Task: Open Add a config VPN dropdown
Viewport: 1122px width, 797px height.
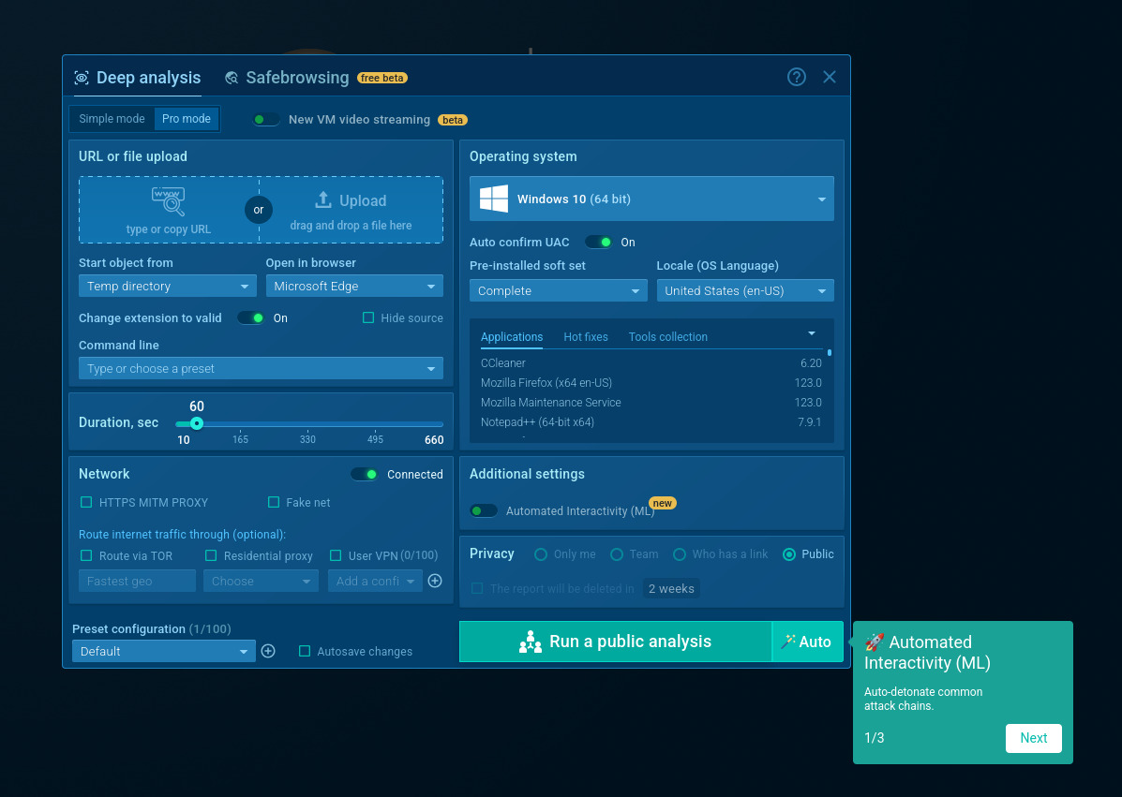Action: tap(375, 582)
